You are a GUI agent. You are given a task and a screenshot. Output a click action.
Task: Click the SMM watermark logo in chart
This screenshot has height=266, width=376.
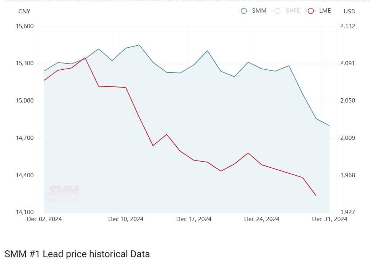(x=62, y=193)
